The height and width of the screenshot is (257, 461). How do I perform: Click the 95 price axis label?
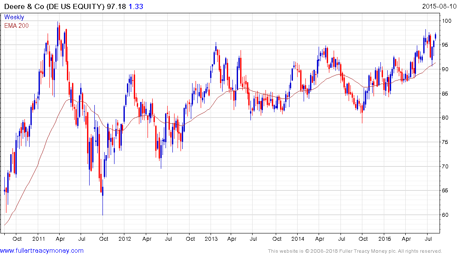(x=445, y=45)
